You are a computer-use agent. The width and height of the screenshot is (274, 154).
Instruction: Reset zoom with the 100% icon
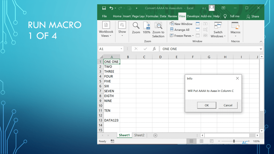click(x=146, y=26)
